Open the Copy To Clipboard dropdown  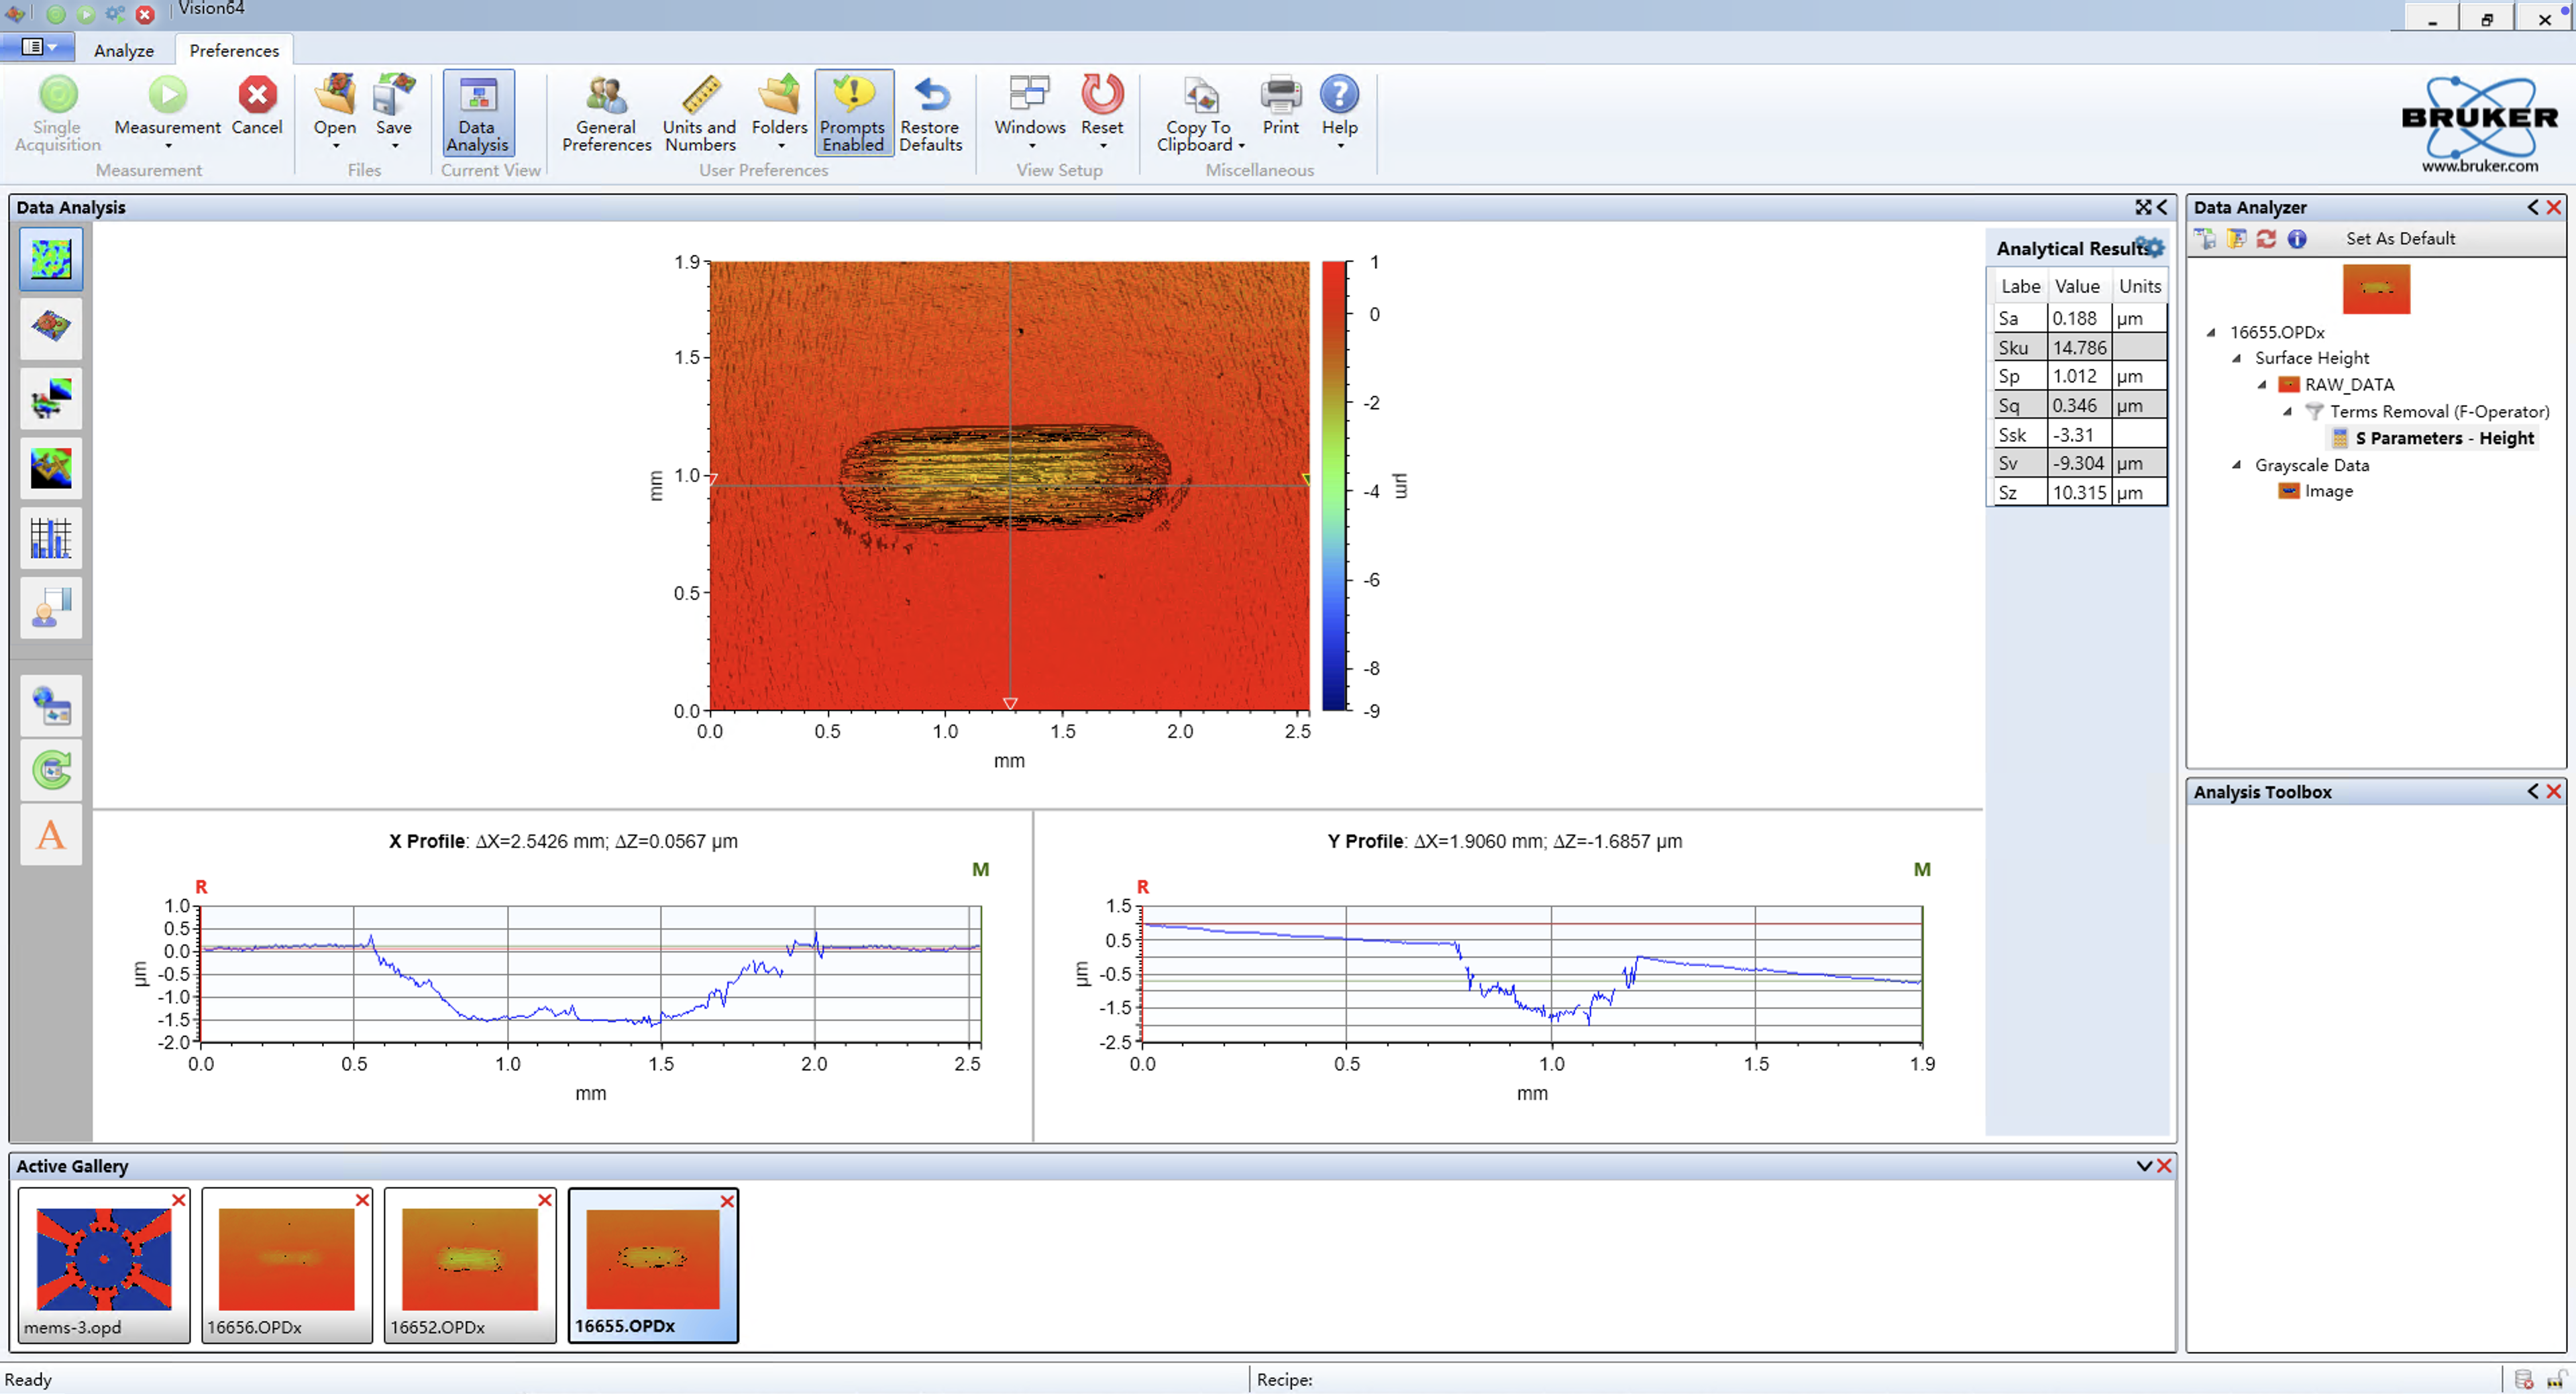click(x=1241, y=146)
